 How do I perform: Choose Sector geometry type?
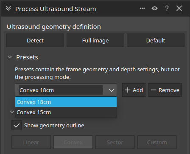click(x=115, y=142)
